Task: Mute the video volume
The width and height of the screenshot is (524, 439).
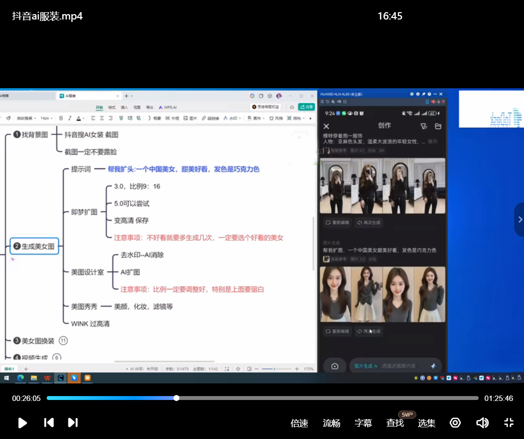Action: pyautogui.click(x=482, y=423)
